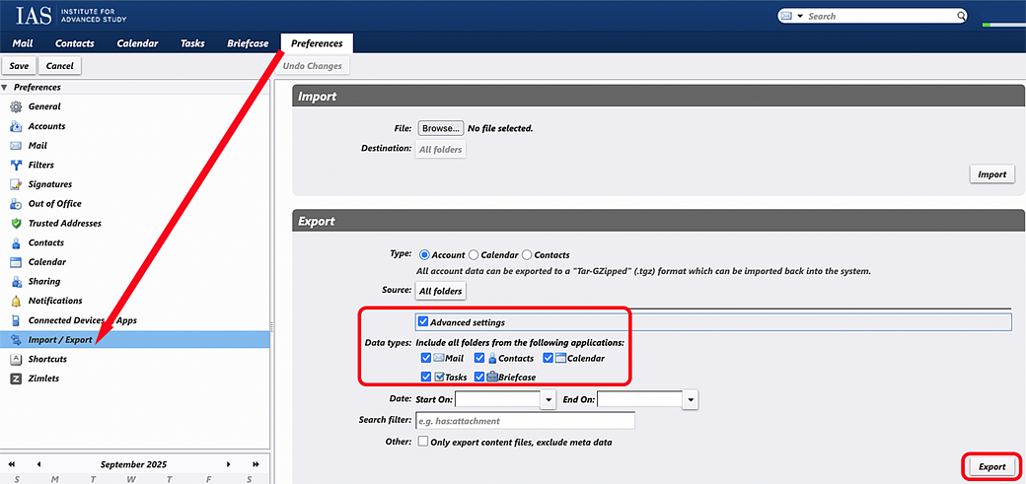Click the Save button
Image resolution: width=1026 pixels, height=484 pixels.
pos(19,66)
